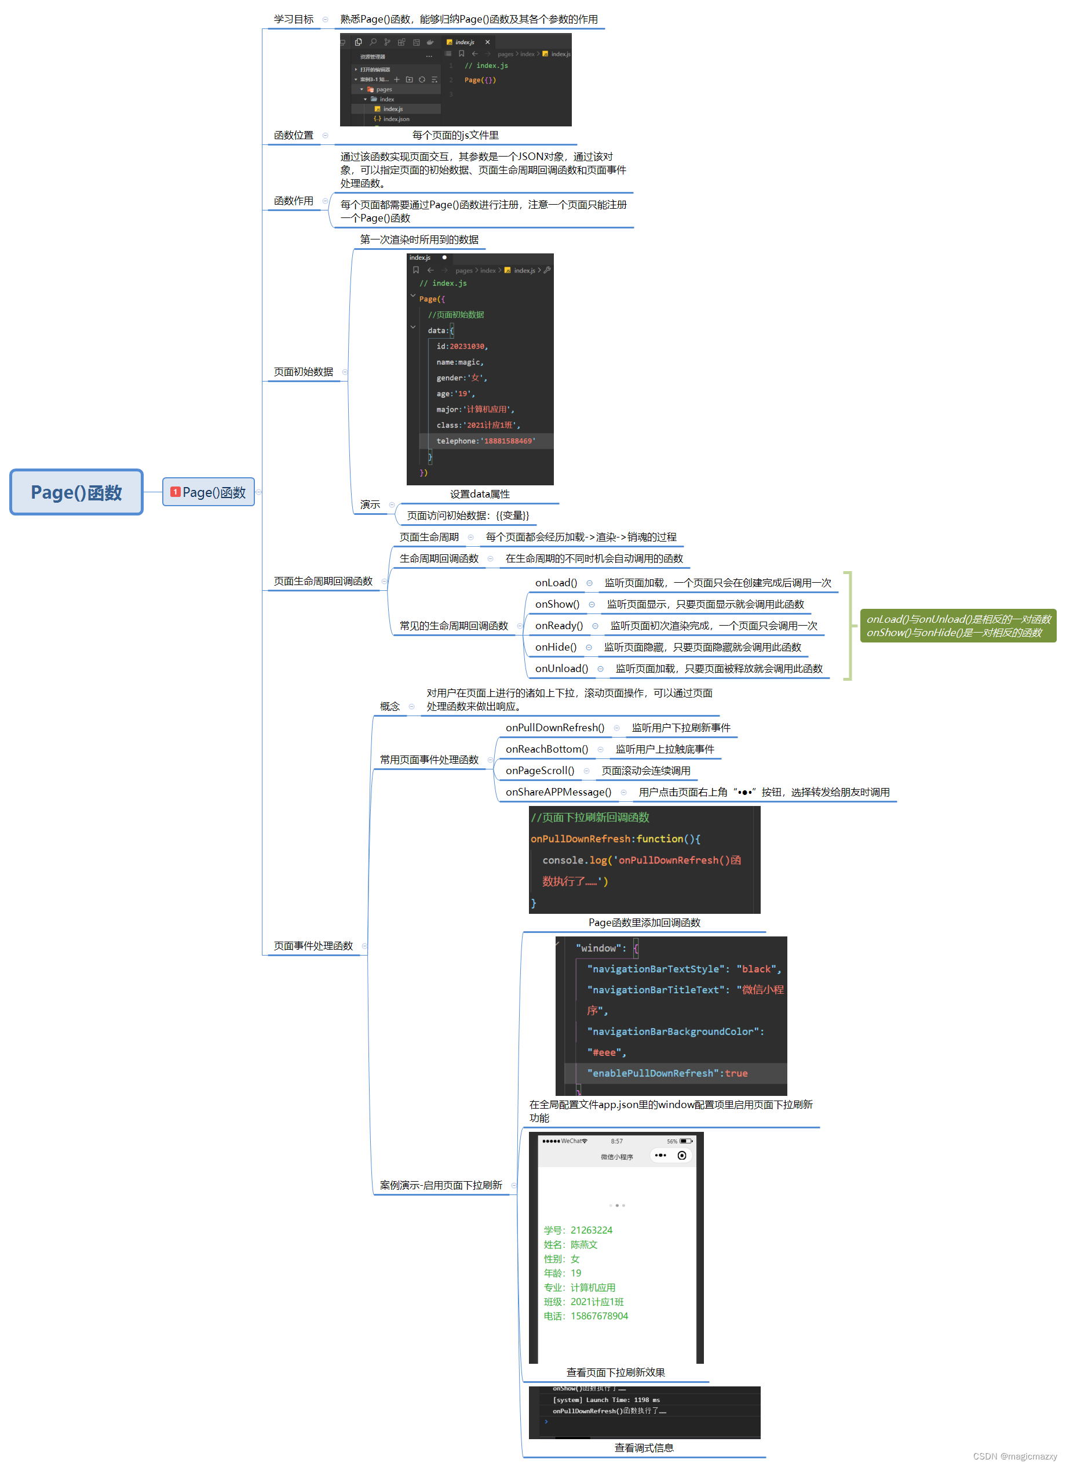
Task: Open the three-dot menu next to 资源管理器
Action: (x=429, y=57)
